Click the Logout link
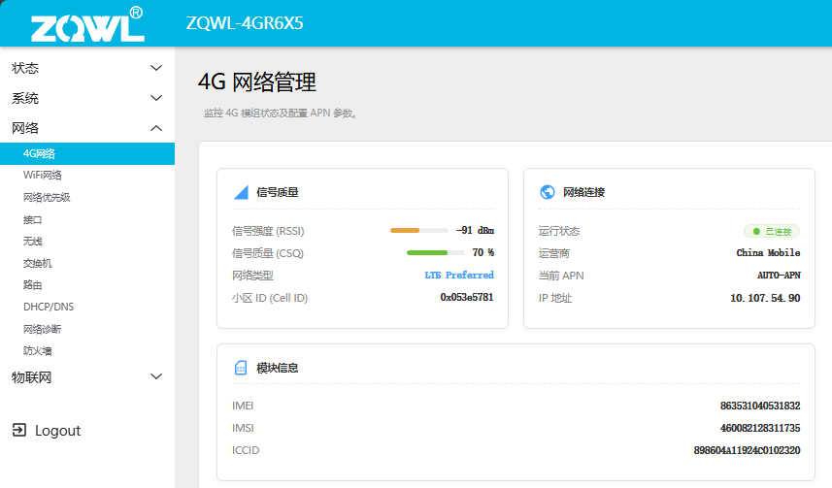This screenshot has height=488, width=832. tap(58, 430)
